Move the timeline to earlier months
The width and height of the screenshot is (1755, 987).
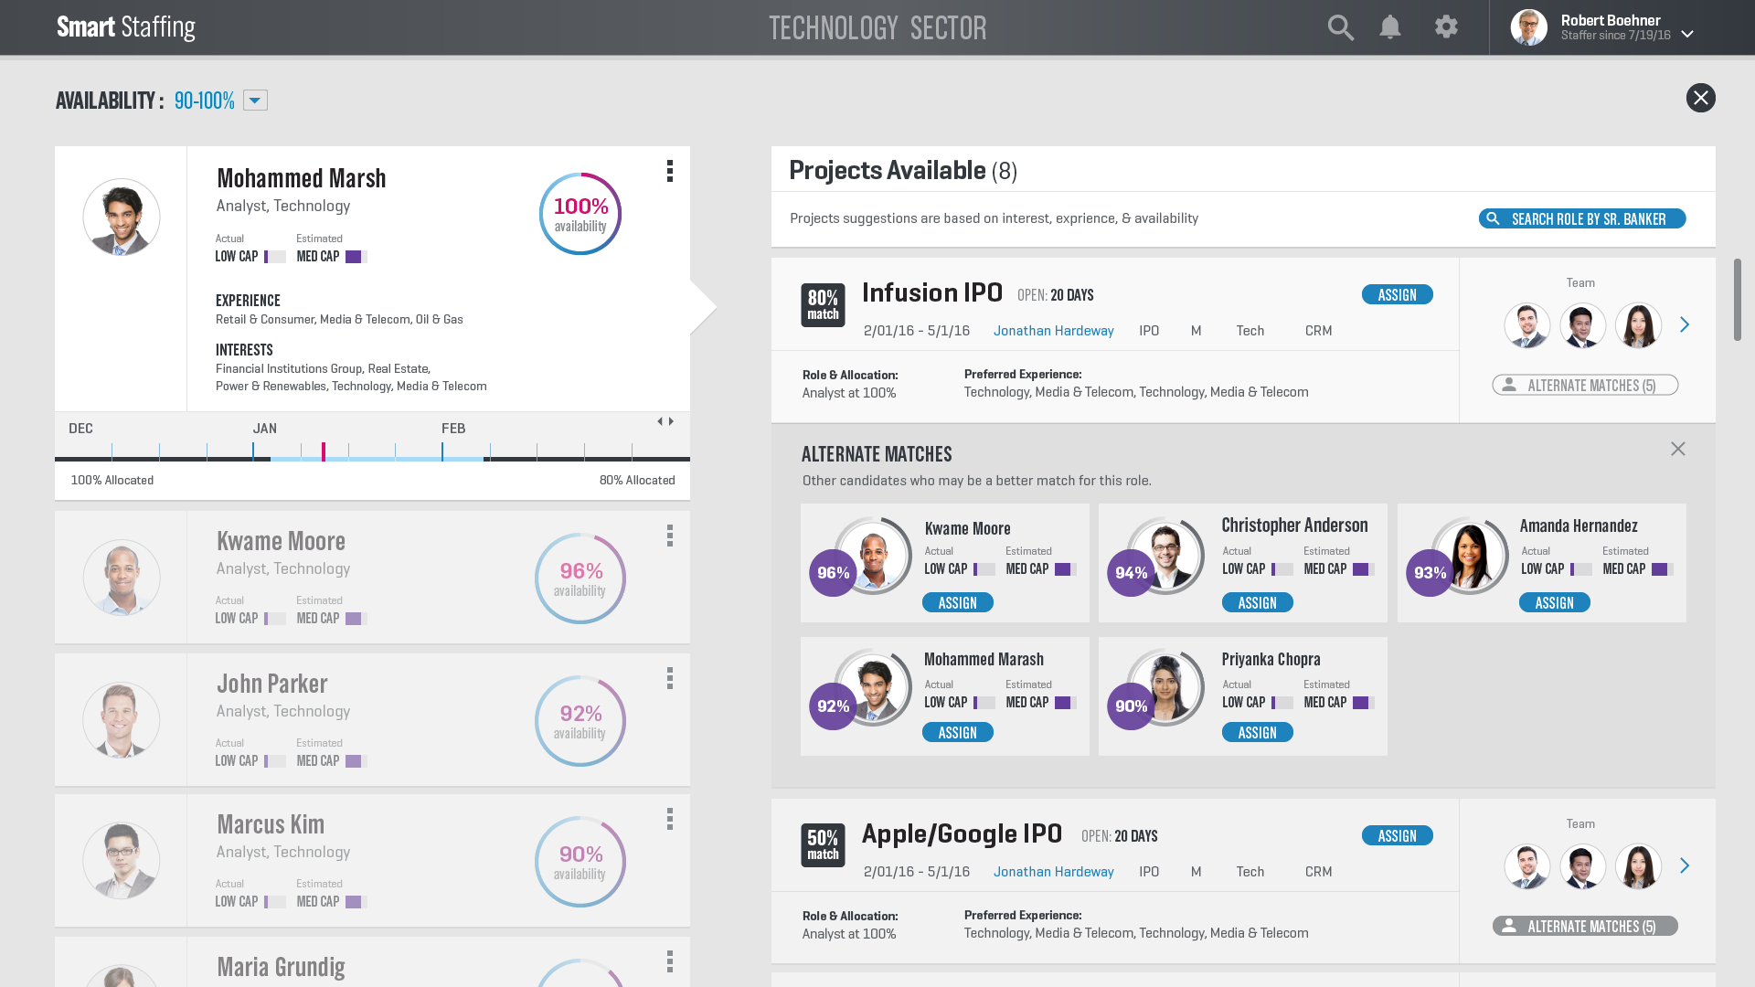click(x=660, y=421)
